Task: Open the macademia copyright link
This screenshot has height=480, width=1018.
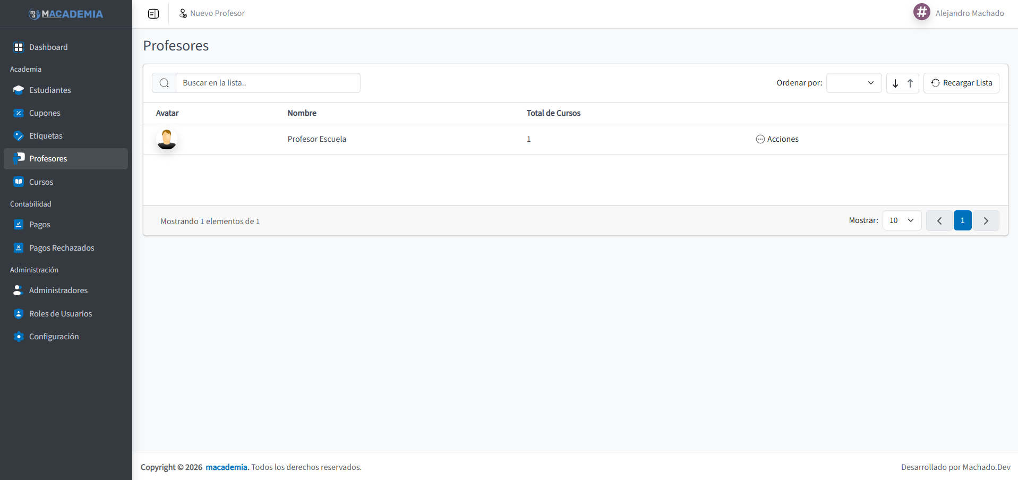Action: [226, 467]
